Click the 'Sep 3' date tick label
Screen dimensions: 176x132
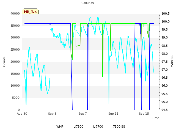[x=52, y=114]
